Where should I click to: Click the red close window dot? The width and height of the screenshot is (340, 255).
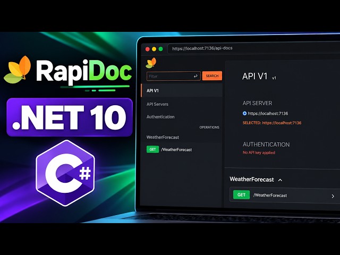point(148,49)
